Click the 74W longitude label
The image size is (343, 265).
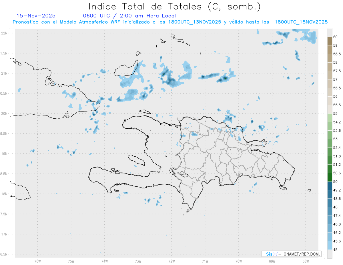click(x=104, y=261)
